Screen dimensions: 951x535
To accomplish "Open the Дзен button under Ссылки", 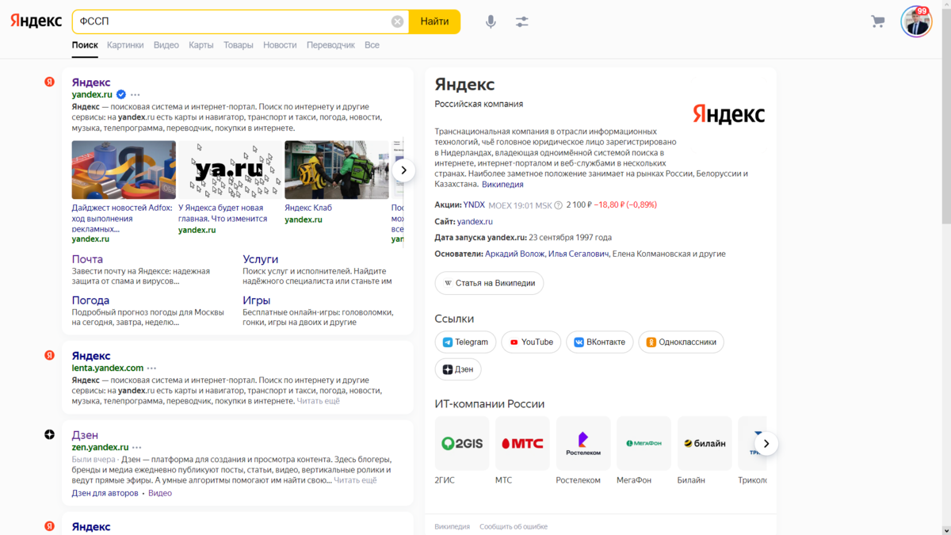I will pyautogui.click(x=458, y=369).
